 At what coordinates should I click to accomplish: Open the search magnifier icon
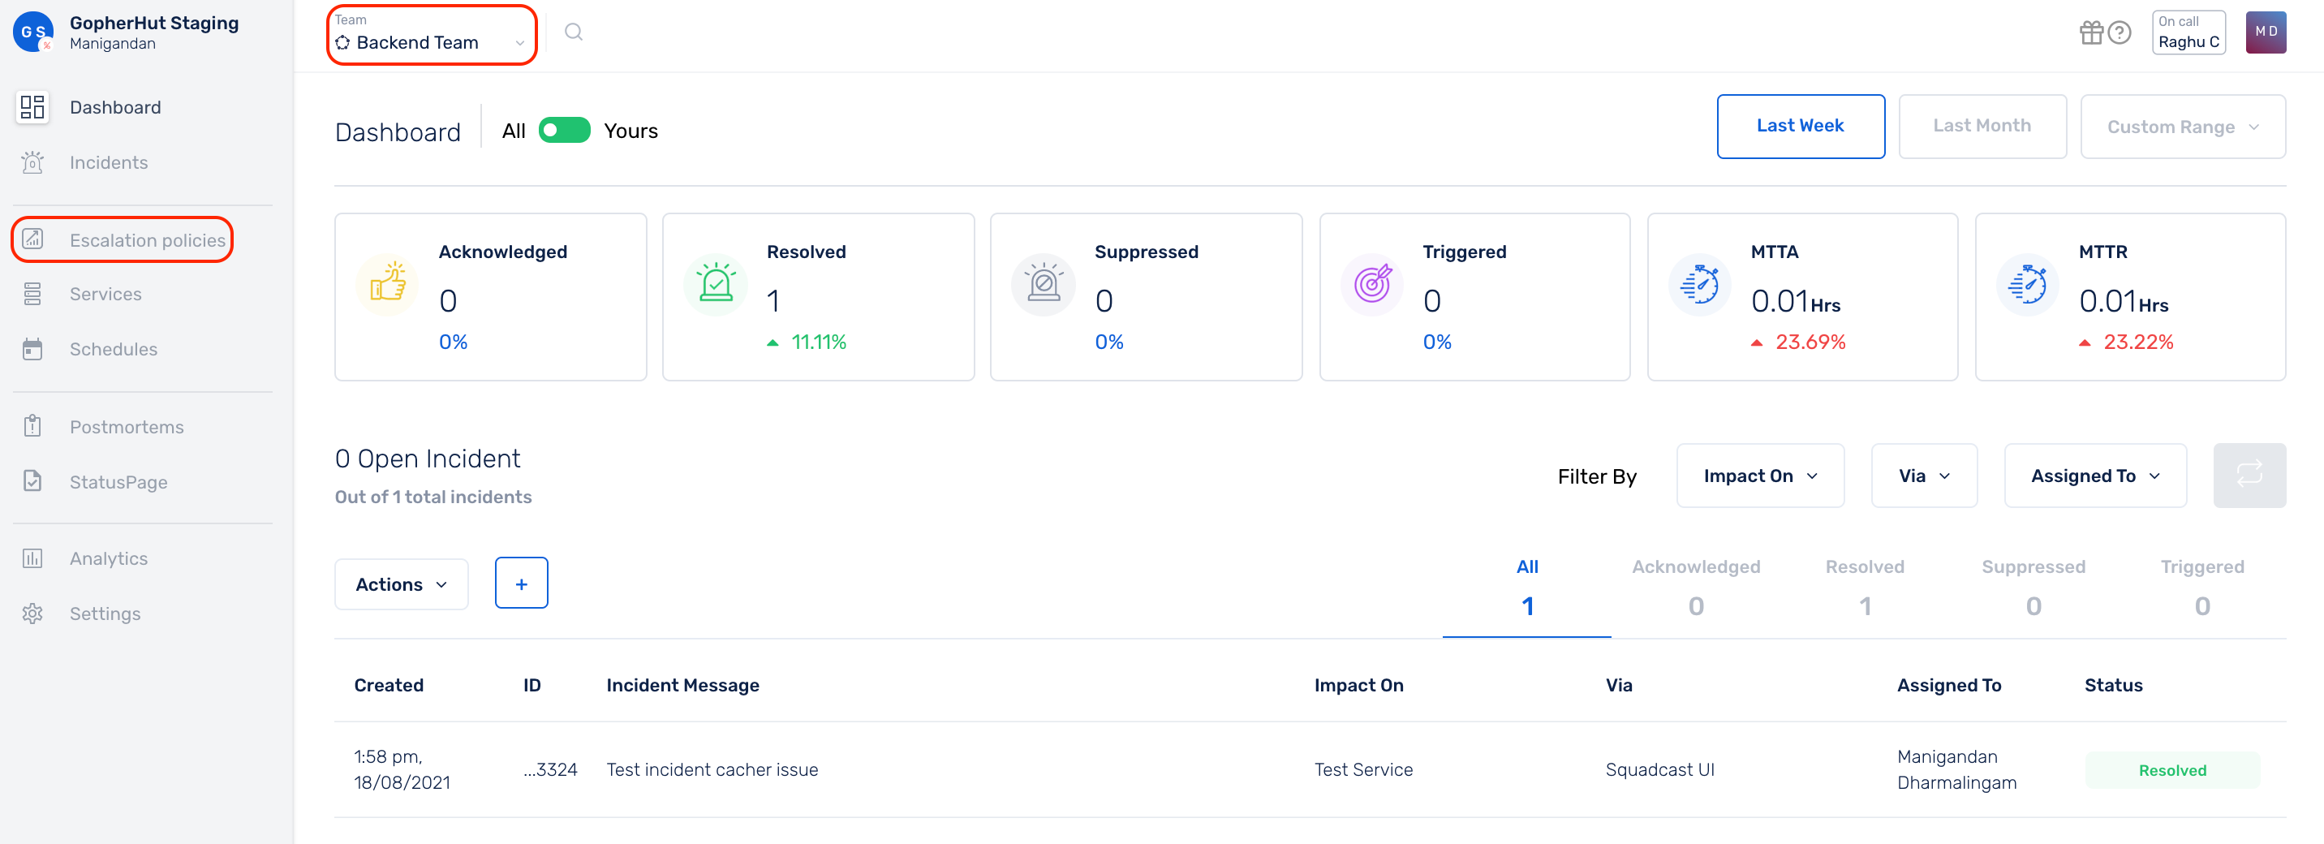[573, 32]
